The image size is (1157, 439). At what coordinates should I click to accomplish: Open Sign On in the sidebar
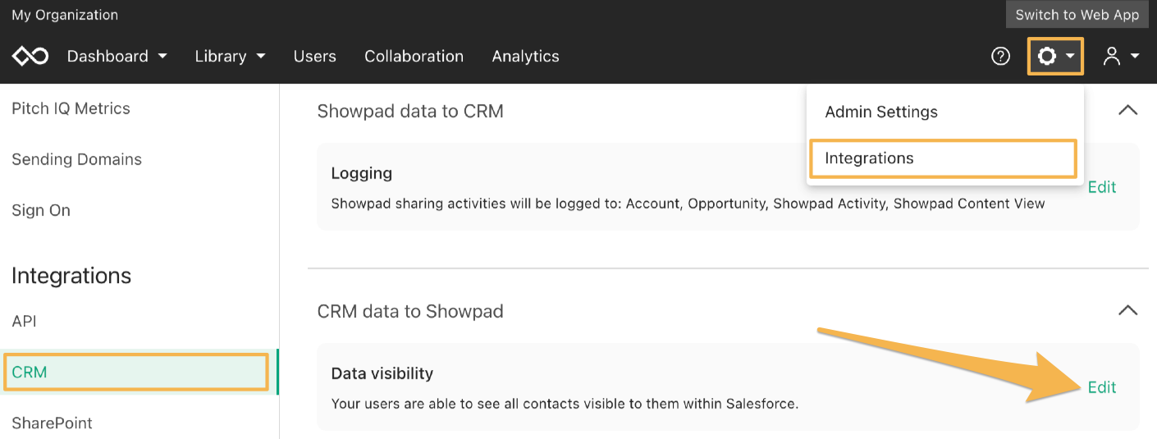(x=41, y=210)
